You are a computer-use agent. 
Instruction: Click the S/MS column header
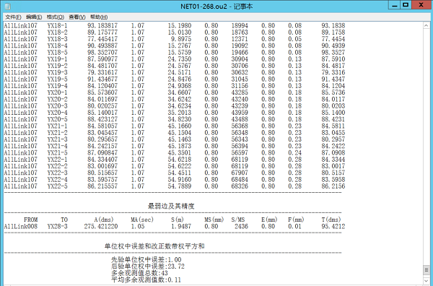pyautogui.click(x=238, y=220)
